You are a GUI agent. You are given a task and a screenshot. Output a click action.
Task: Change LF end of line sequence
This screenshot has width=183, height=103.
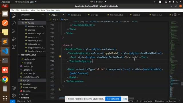(x=137, y=101)
